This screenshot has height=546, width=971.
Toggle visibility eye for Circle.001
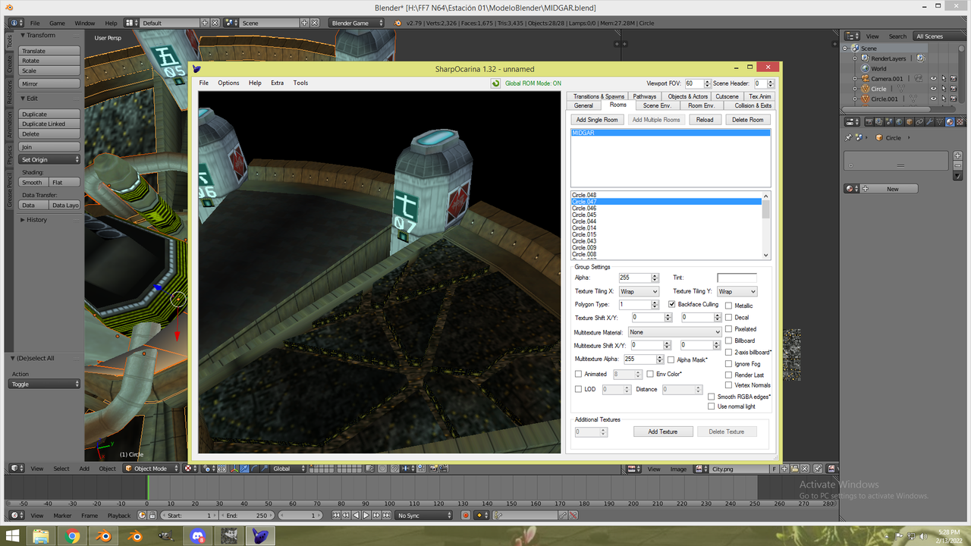[934, 99]
